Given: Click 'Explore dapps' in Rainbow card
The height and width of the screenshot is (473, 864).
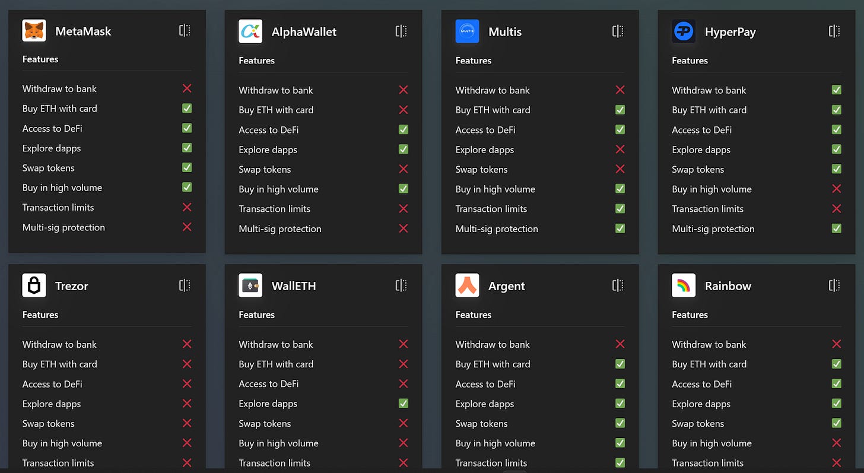Looking at the screenshot, I should [x=701, y=404].
